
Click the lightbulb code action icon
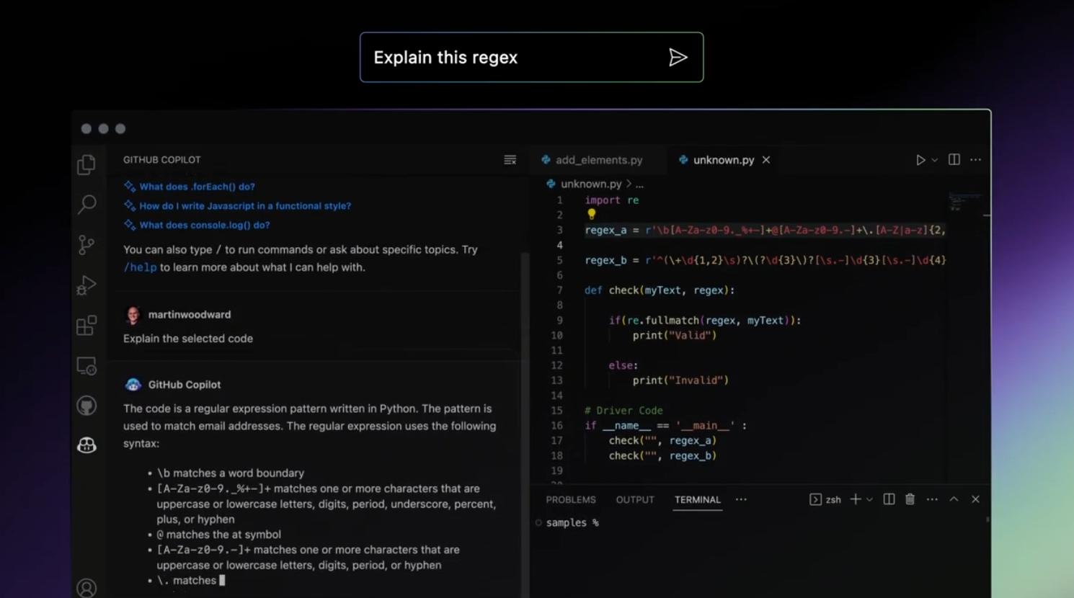591,214
